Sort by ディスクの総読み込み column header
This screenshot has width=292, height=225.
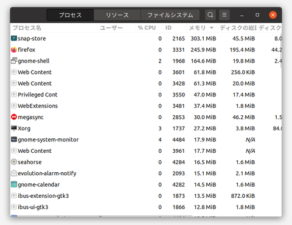[x=237, y=28]
